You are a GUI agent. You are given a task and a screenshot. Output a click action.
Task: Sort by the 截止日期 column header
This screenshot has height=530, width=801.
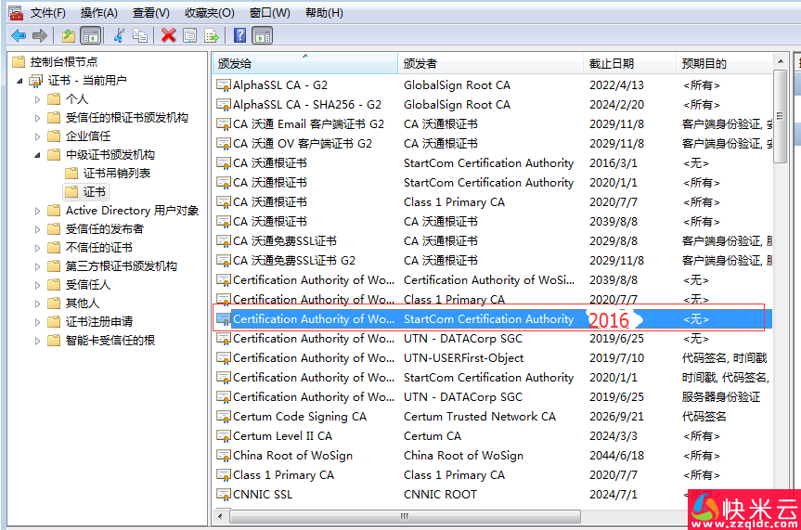pyautogui.click(x=629, y=63)
